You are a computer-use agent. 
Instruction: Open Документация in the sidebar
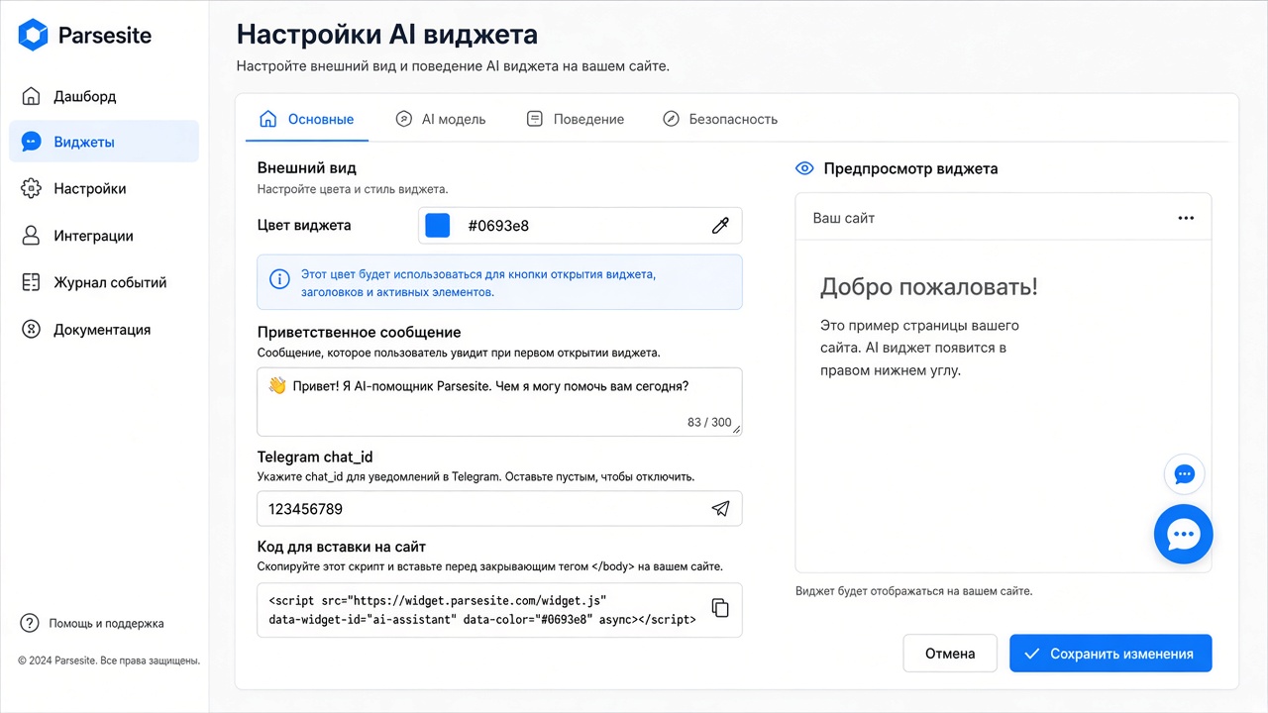[x=104, y=330]
